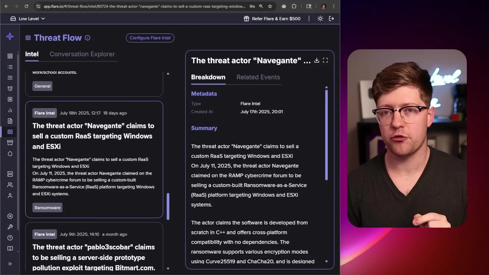Click intel list scrollbar thumb

[x=168, y=206]
